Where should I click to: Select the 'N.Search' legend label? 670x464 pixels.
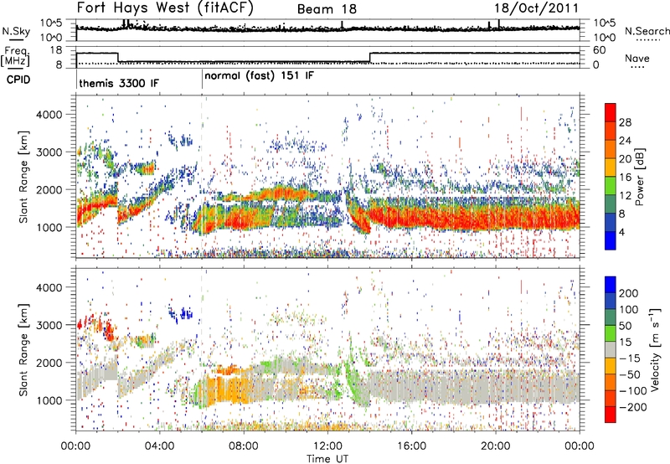pyautogui.click(x=647, y=31)
